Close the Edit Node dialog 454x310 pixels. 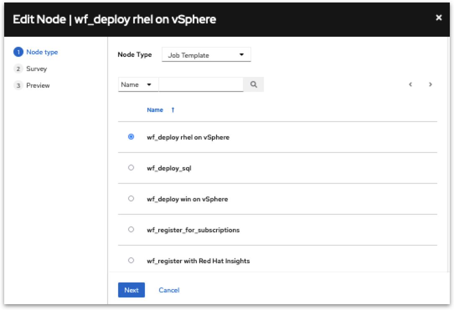click(x=439, y=18)
